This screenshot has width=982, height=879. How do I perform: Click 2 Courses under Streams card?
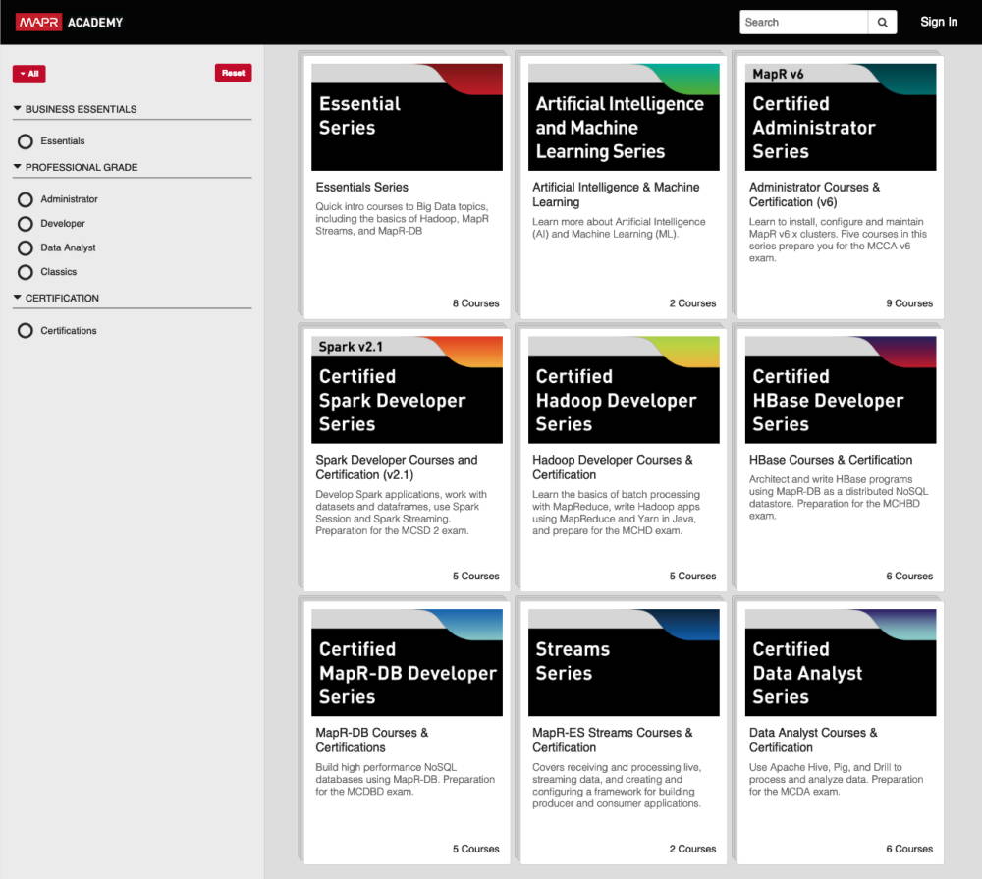coord(692,849)
